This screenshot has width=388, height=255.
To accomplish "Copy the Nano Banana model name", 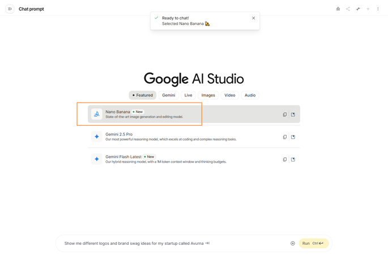I will [284, 114].
